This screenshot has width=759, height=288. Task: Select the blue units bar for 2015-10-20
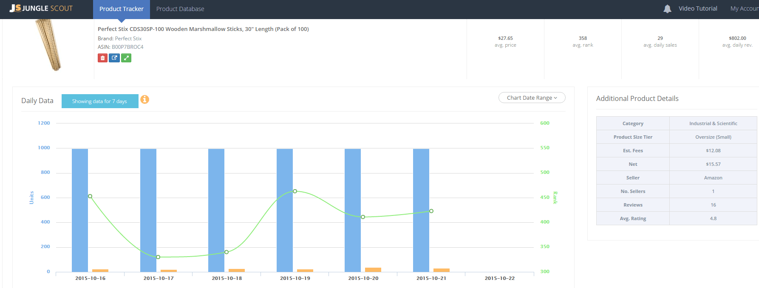[353, 210]
